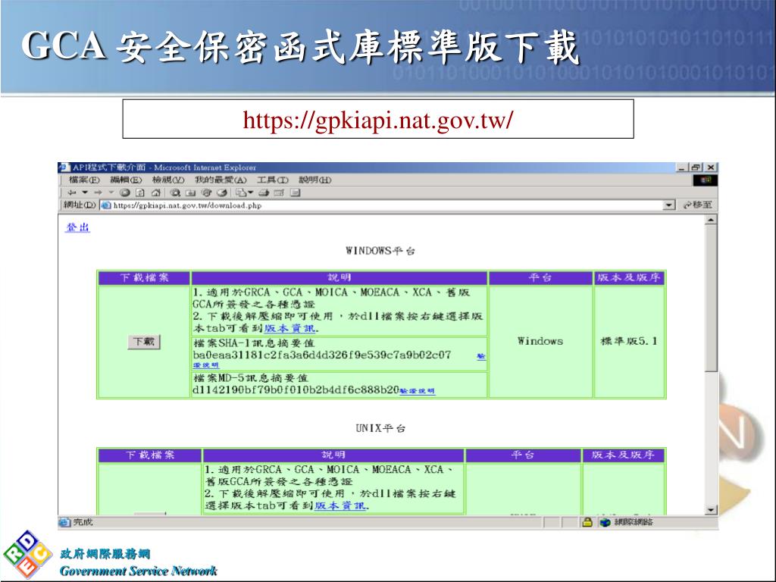Image resolution: width=776 pixels, height=582 pixels.
Task: Click the Refresh page icon
Action: pyautogui.click(x=140, y=192)
